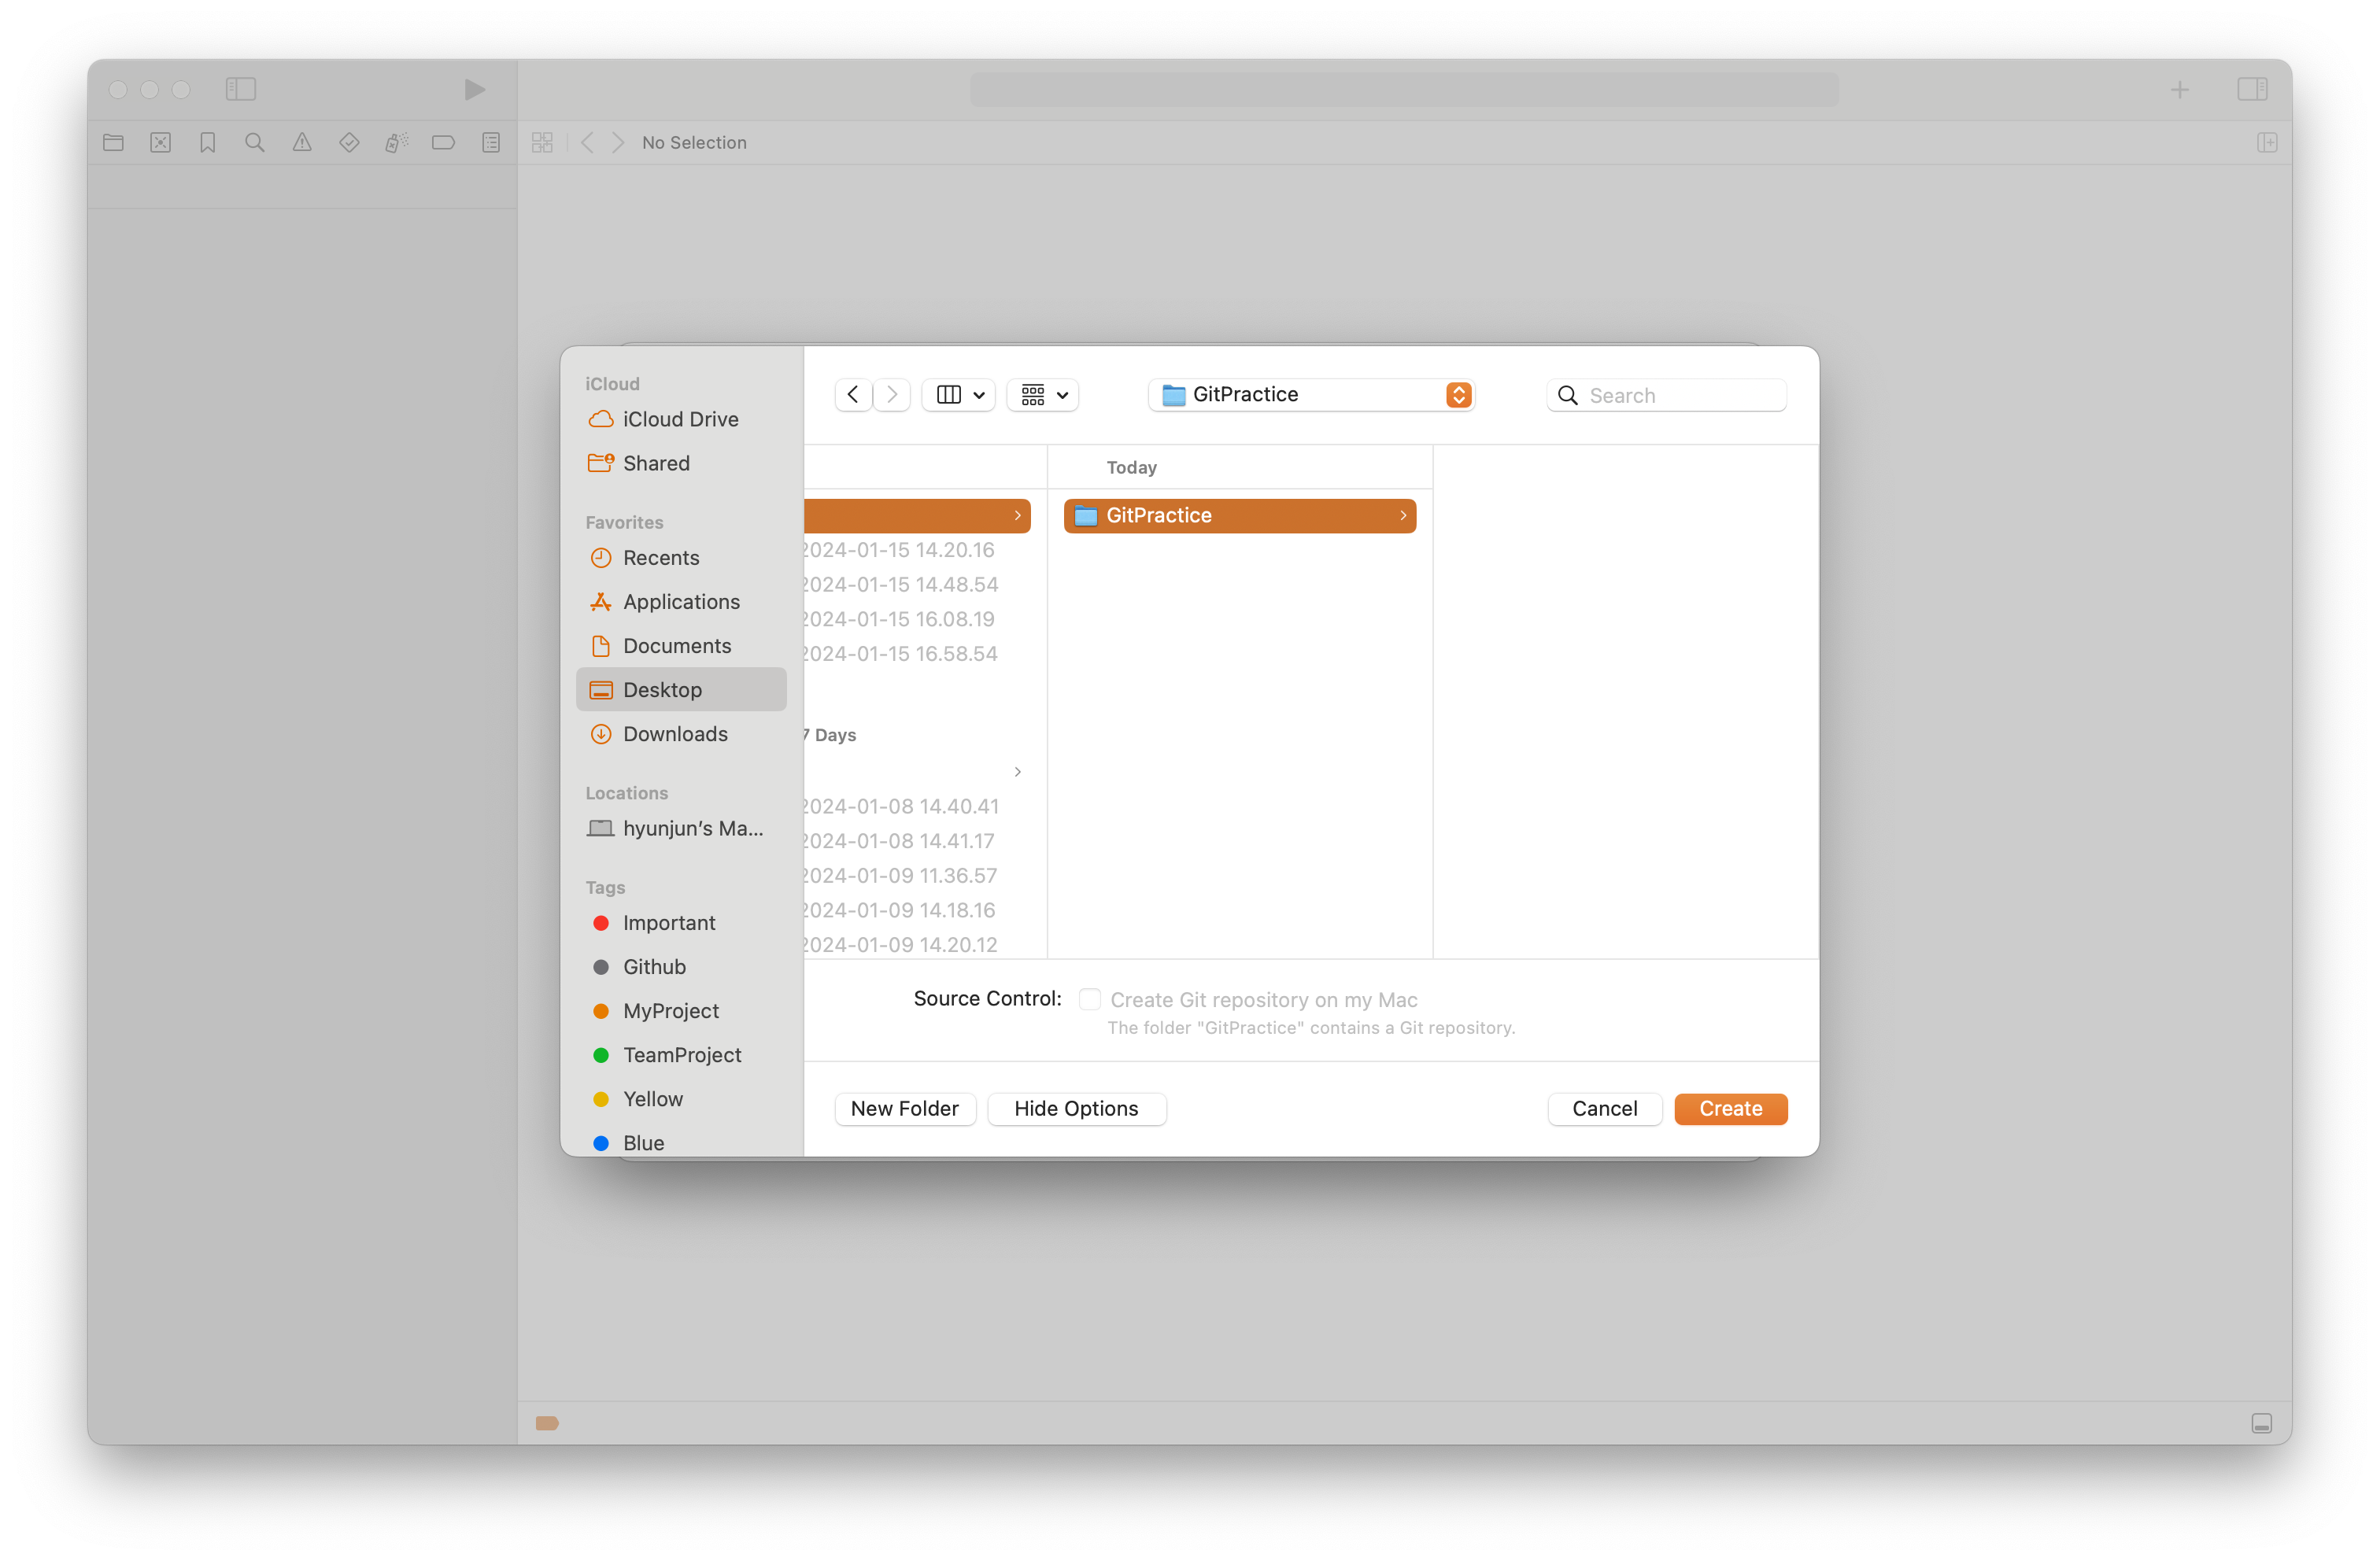Open the column view mode dropdown
Image resolution: width=2380 pixels, height=1561 pixels.
tap(958, 395)
